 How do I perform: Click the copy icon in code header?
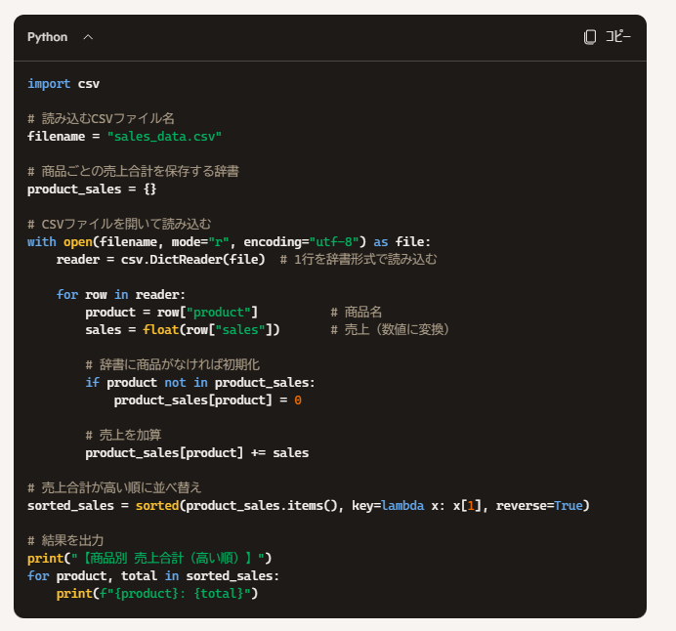pyautogui.click(x=590, y=37)
